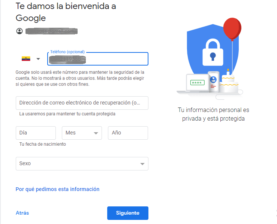The image size is (277, 224).
Task: Click the blue shield illustration
Action: (202, 45)
